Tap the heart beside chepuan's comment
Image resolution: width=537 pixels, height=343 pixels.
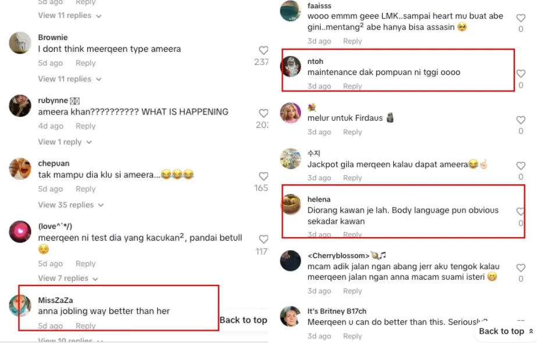point(264,176)
